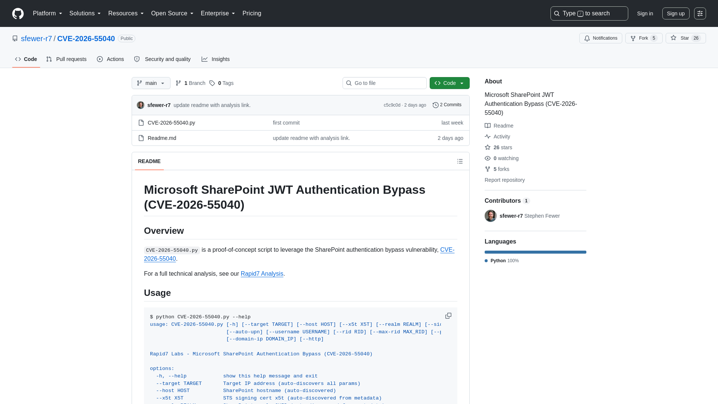Click the search magnifier in the top bar
The width and height of the screenshot is (718, 404).
(557, 13)
